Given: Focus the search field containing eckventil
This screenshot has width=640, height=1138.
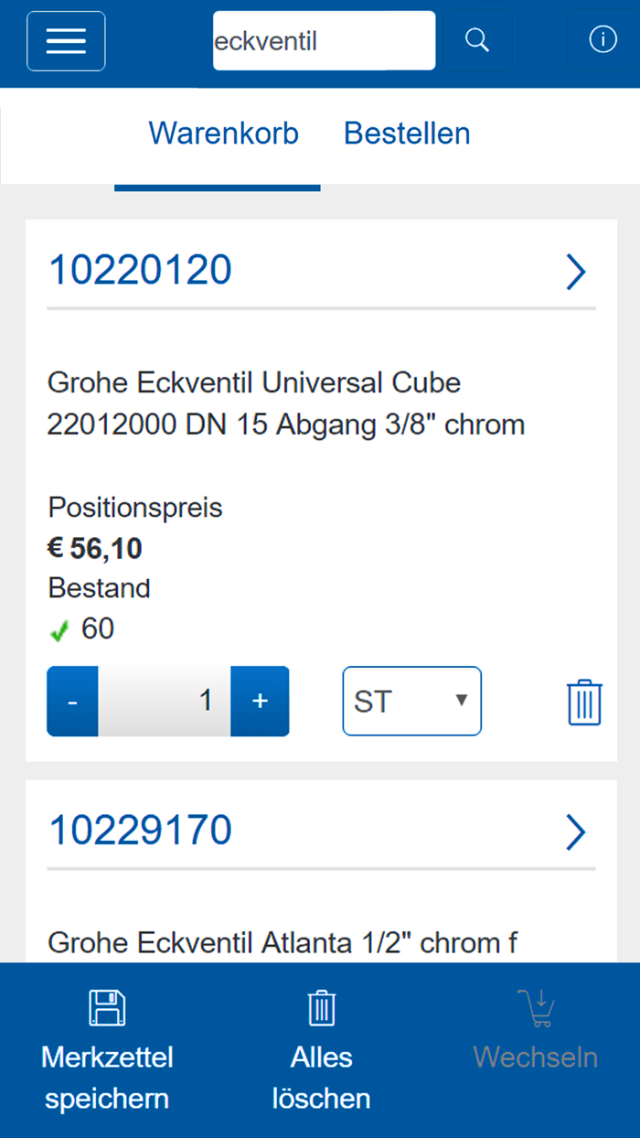Looking at the screenshot, I should (x=323, y=41).
